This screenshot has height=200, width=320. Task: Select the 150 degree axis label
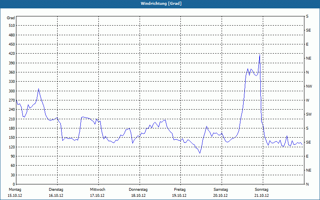pos(12,138)
